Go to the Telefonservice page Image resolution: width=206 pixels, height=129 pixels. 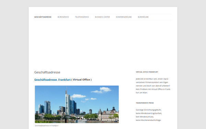[82, 17]
